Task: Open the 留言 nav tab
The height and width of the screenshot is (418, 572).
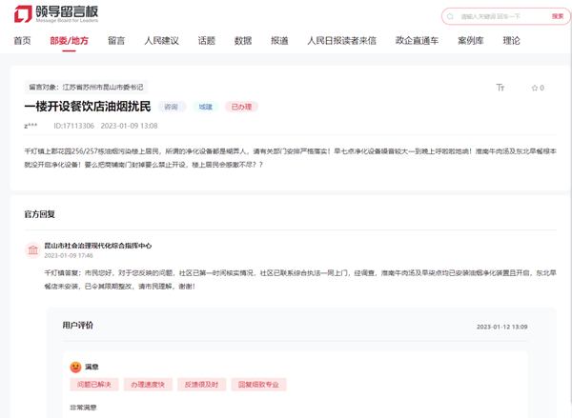Action: (116, 41)
